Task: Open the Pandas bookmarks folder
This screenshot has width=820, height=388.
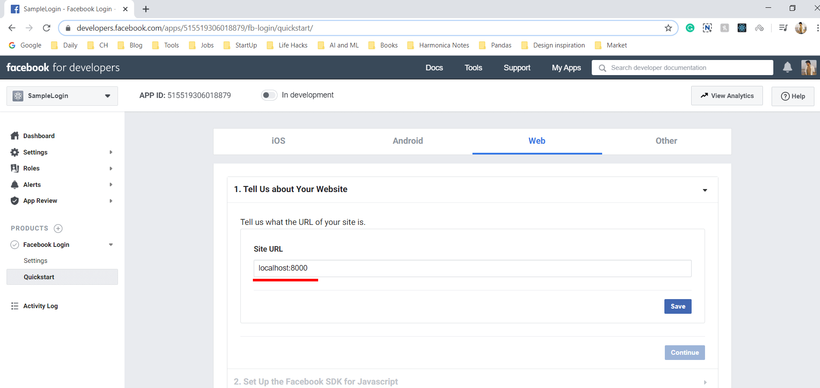Action: 495,45
